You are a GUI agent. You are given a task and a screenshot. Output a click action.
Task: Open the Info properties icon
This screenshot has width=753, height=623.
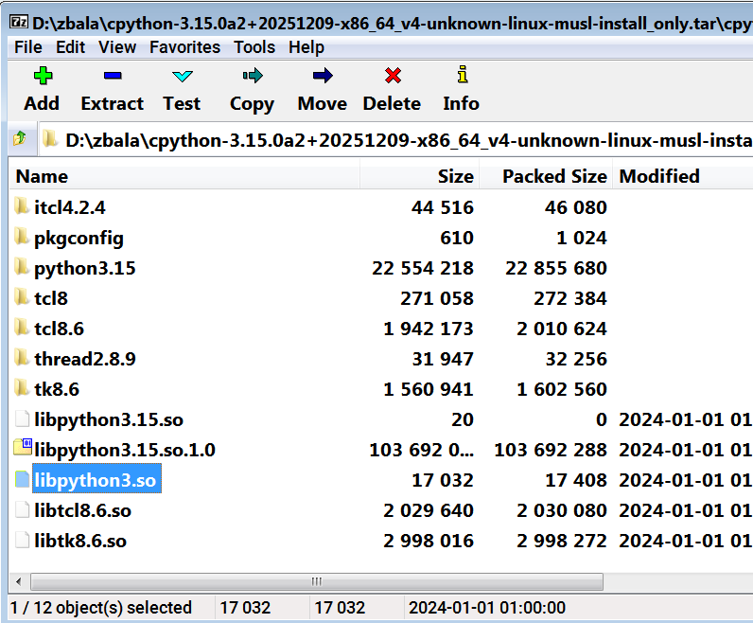coord(461,77)
